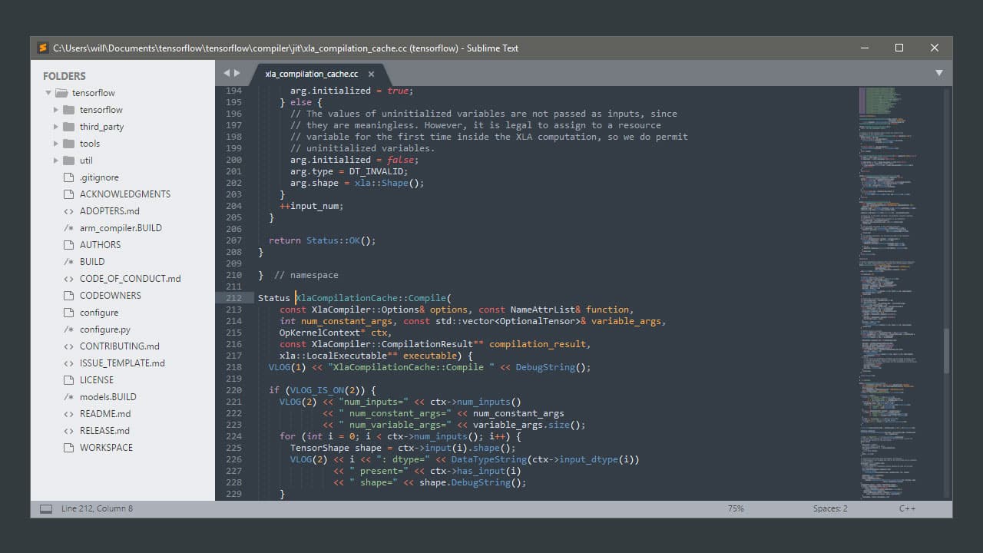This screenshot has height=553, width=983.
Task: Click the folder icon next to tensorflow root
Action: [x=60, y=92]
